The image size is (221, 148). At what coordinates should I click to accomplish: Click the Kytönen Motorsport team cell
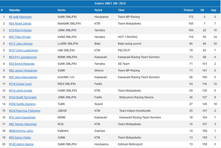point(130,144)
